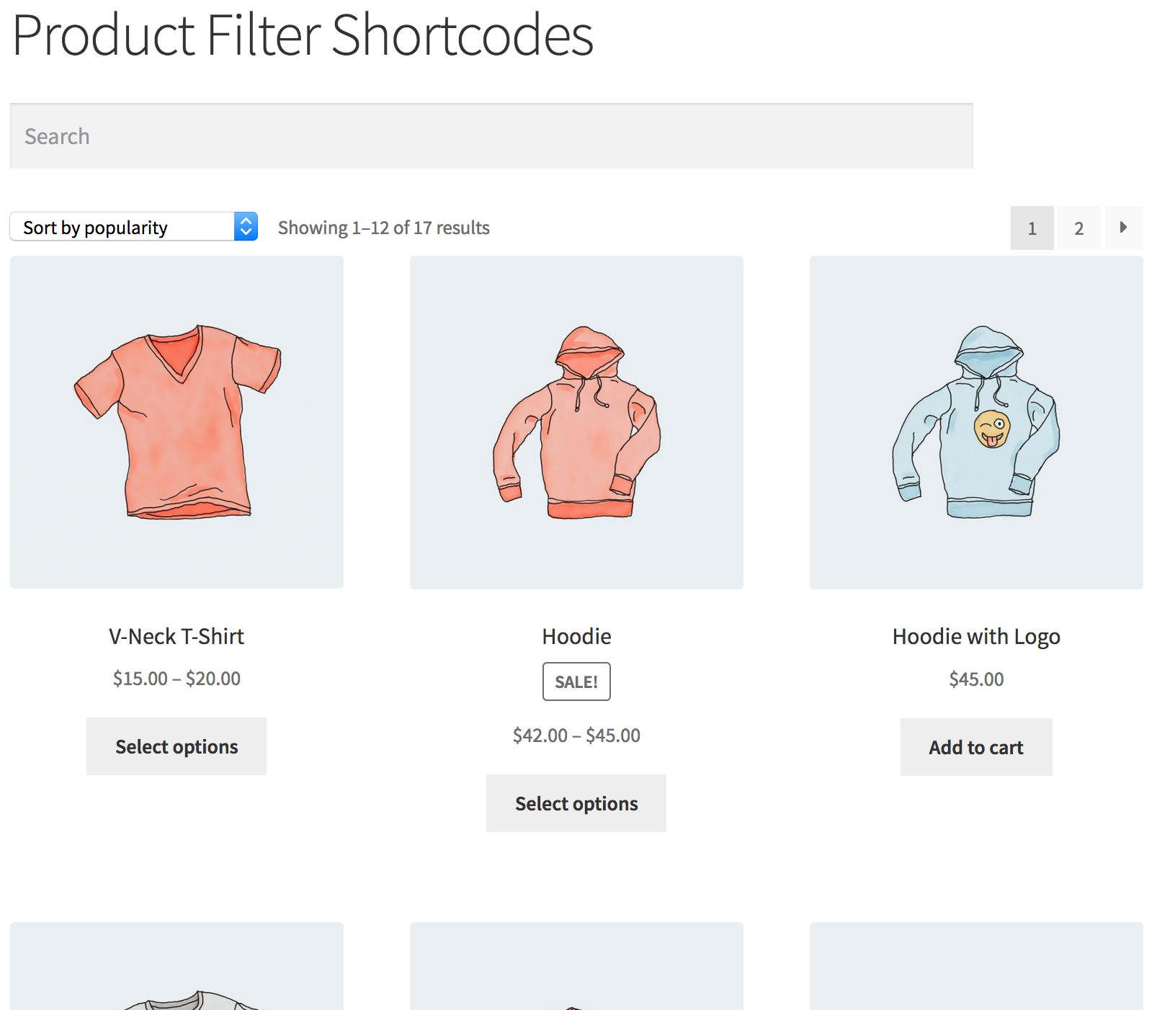Go to results page 2
This screenshot has width=1157, height=1010.
[1078, 228]
